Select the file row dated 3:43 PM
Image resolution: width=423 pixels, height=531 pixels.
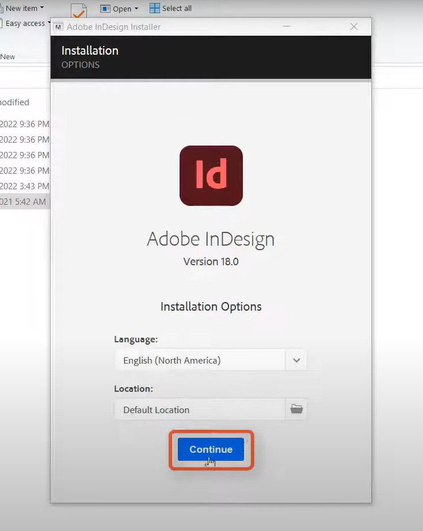(25, 186)
